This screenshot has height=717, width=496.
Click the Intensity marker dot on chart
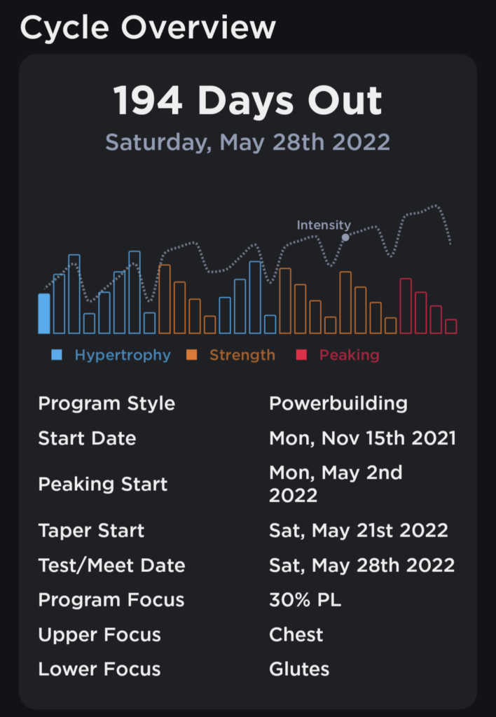click(345, 237)
